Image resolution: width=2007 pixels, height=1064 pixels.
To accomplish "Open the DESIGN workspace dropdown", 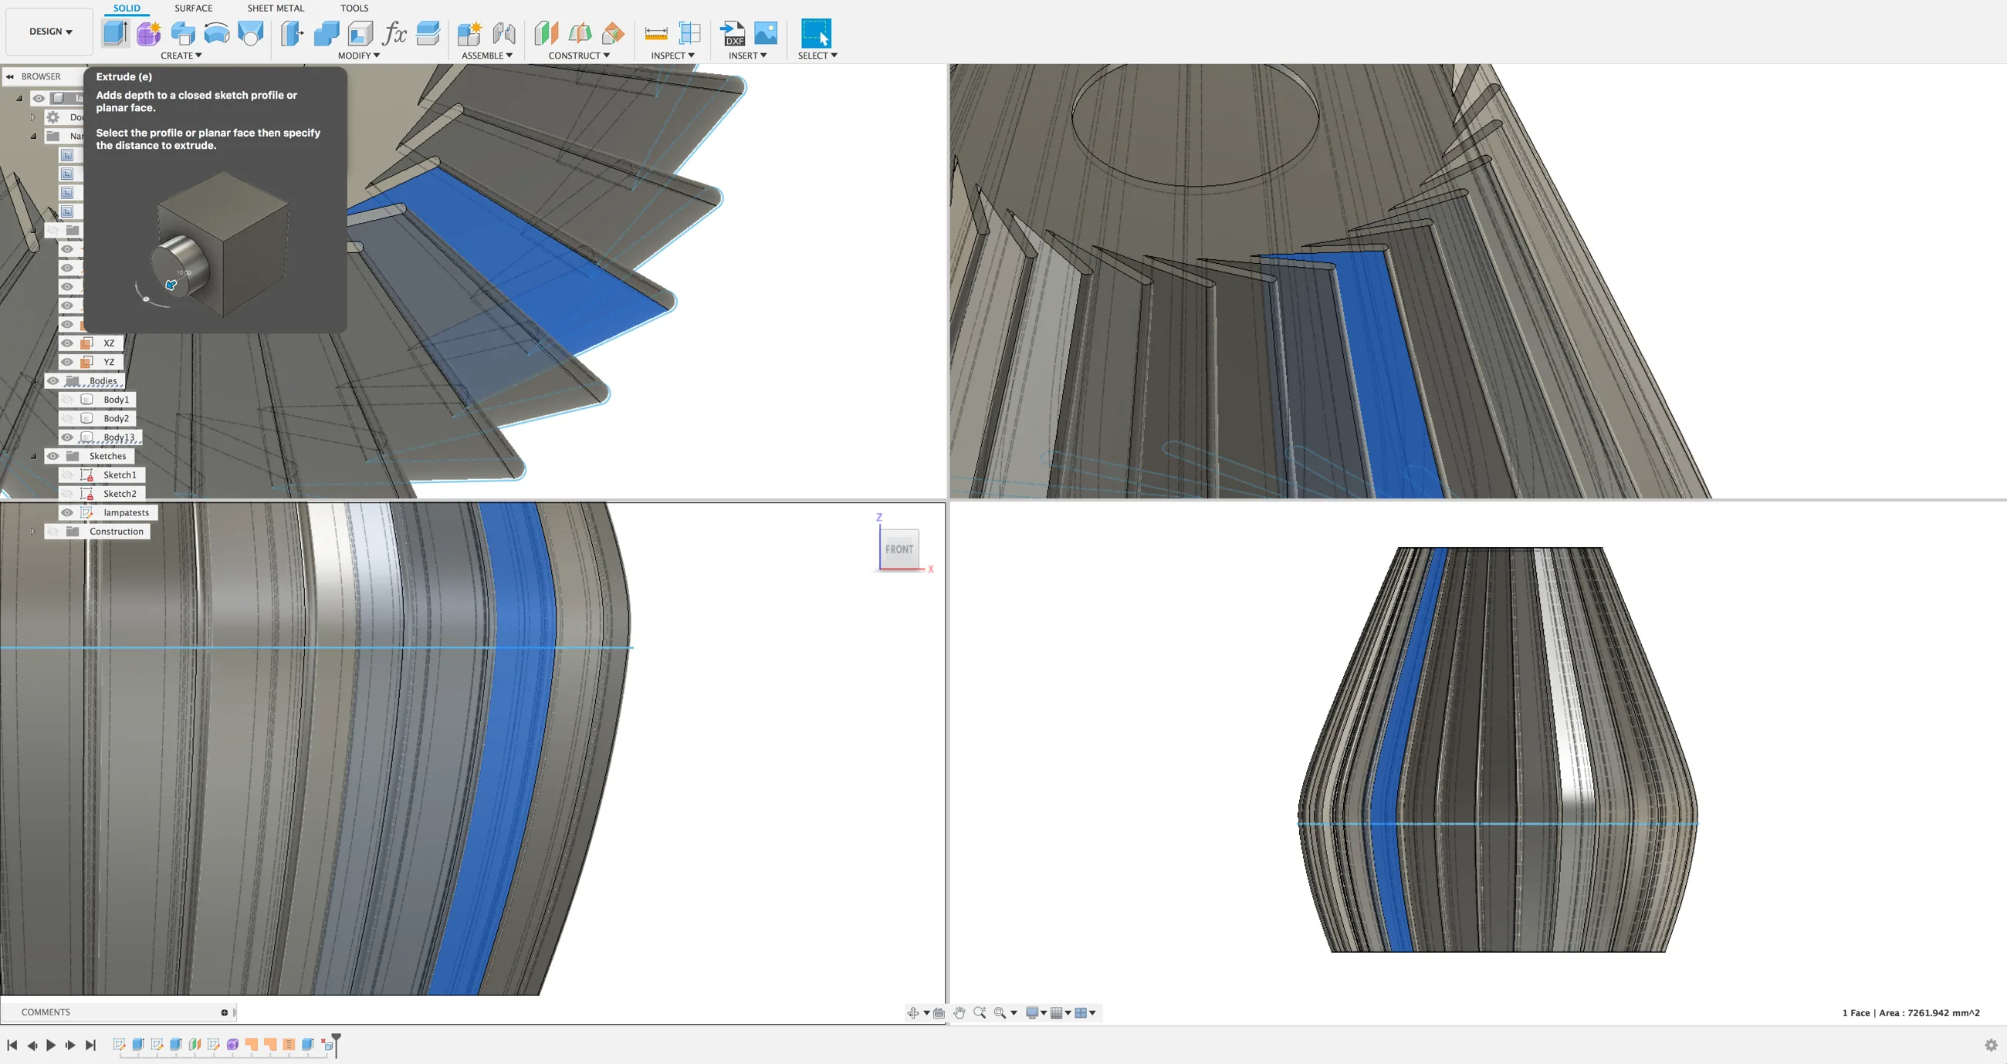I will coord(51,32).
